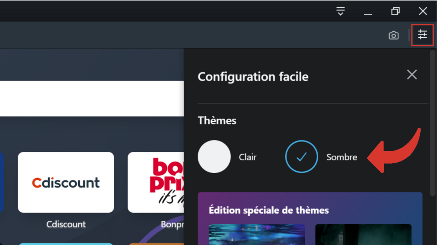Open the Cdiscount speed dial tile
Viewport: 437px width, 245px height.
pyautogui.click(x=66, y=182)
